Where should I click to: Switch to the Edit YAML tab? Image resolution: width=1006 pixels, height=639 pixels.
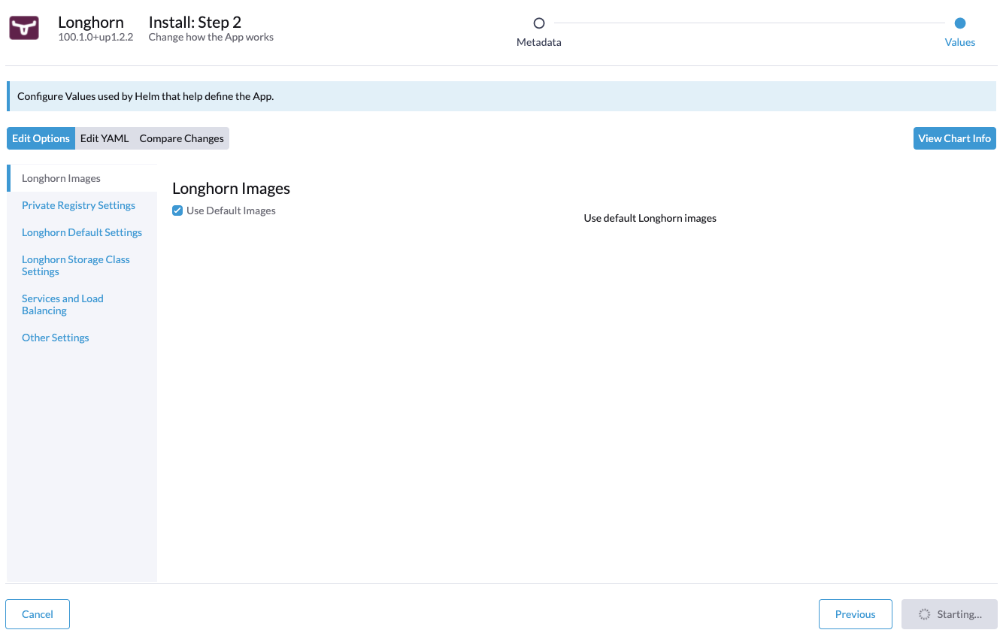click(105, 138)
